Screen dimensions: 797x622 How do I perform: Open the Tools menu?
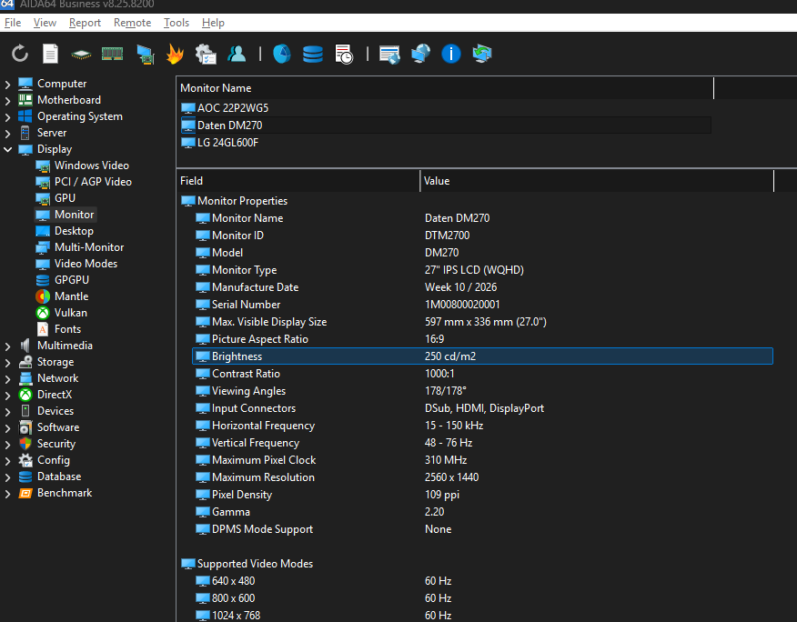click(x=177, y=23)
